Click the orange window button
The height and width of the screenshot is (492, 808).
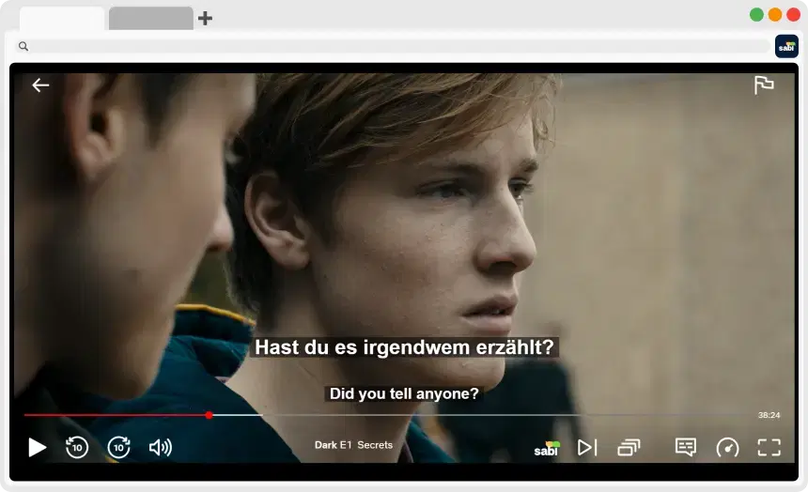775,14
